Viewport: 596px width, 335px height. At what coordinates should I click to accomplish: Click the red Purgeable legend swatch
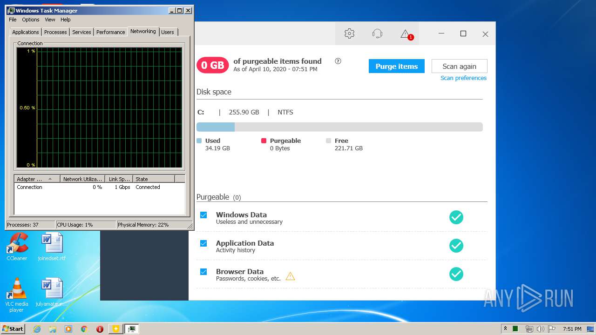(264, 141)
